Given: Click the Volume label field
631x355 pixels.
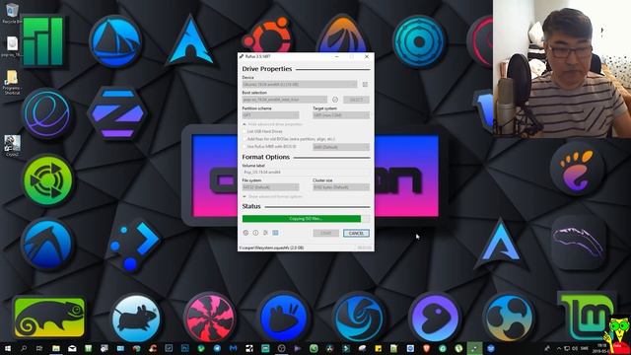Looking at the screenshot, I should 306,172.
